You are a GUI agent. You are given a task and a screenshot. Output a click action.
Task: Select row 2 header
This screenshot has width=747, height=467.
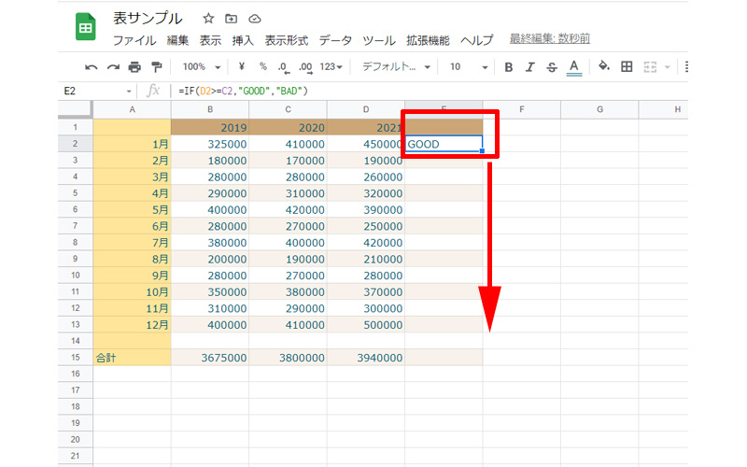click(x=76, y=144)
